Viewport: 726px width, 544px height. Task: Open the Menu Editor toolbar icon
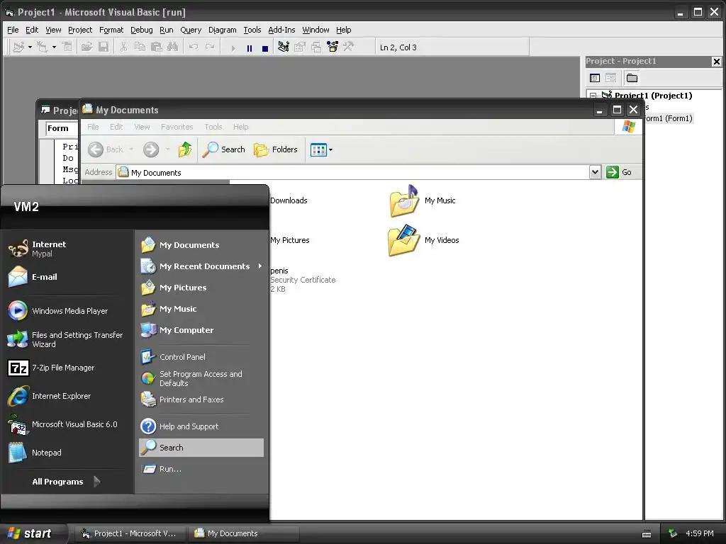tap(67, 47)
